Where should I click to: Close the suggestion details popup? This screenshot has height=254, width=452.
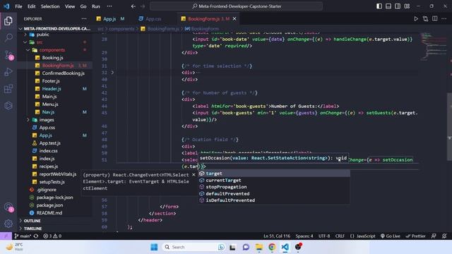click(194, 175)
